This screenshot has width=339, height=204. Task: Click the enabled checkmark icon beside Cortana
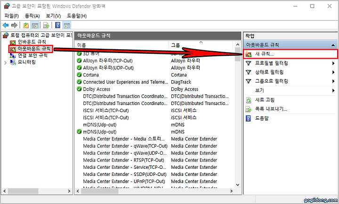[80, 75]
